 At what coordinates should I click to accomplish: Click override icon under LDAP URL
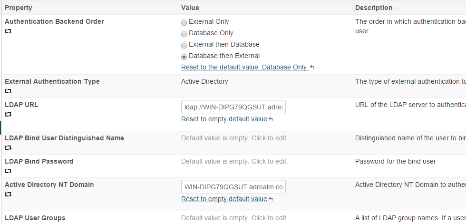coord(8,115)
